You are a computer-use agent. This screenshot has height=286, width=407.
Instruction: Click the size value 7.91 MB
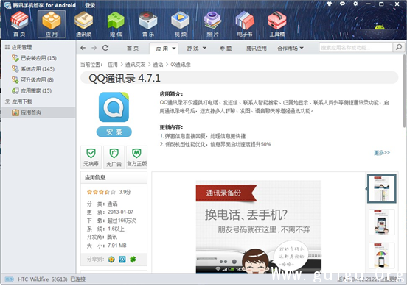[x=117, y=246]
